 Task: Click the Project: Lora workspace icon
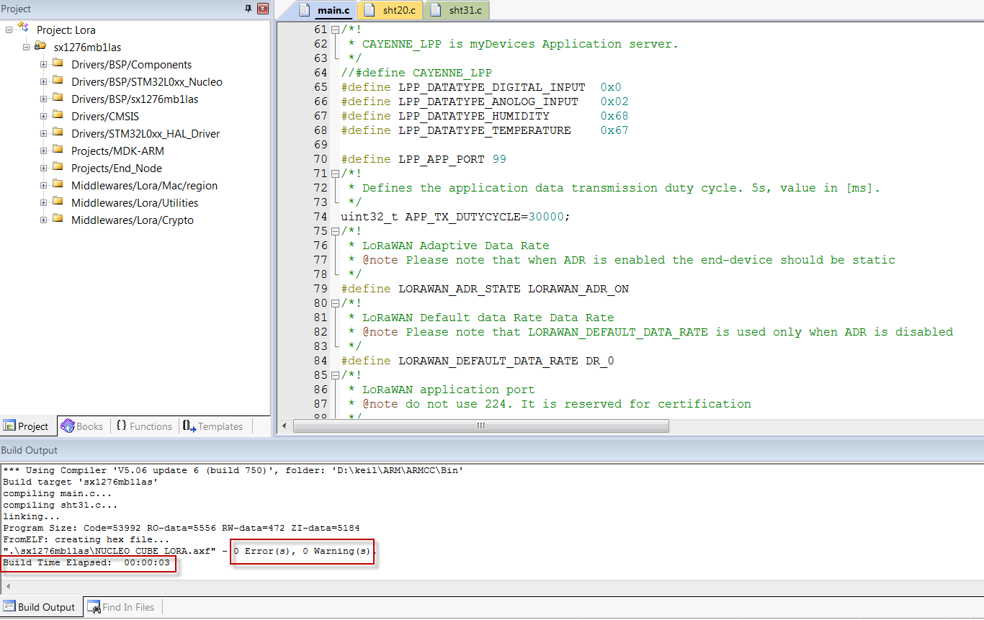(x=23, y=29)
